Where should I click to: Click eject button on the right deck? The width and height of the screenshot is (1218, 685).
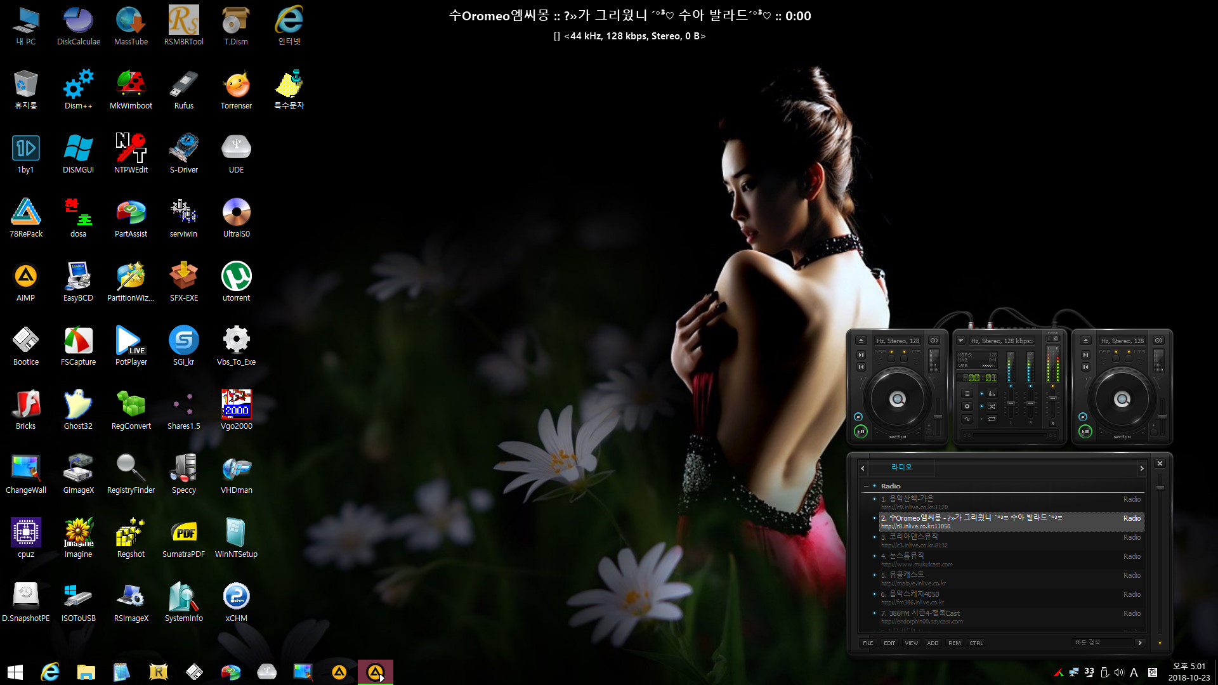[x=1085, y=341]
